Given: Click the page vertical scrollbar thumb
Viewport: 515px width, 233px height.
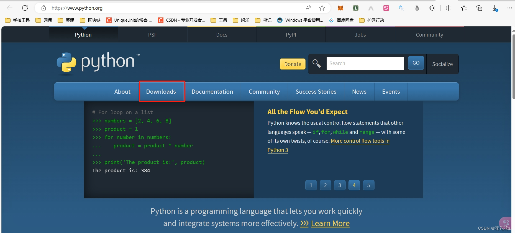Looking at the screenshot, I should click(513, 66).
